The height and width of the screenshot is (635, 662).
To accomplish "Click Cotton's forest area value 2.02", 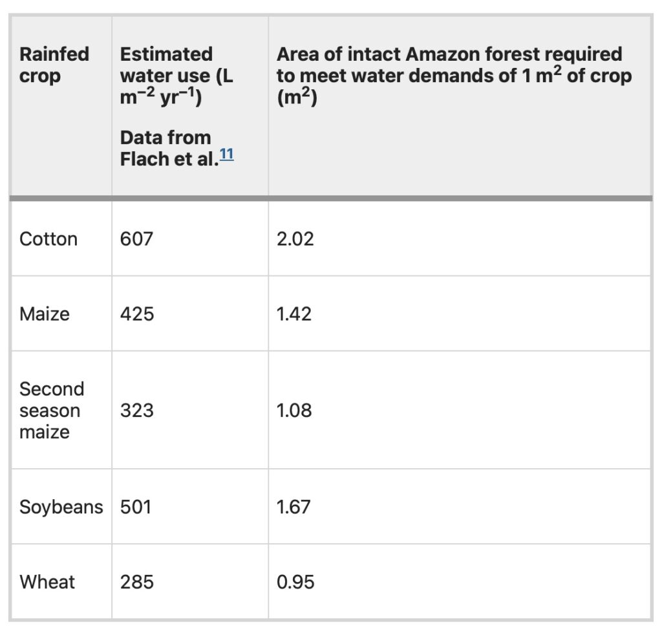I will point(295,239).
